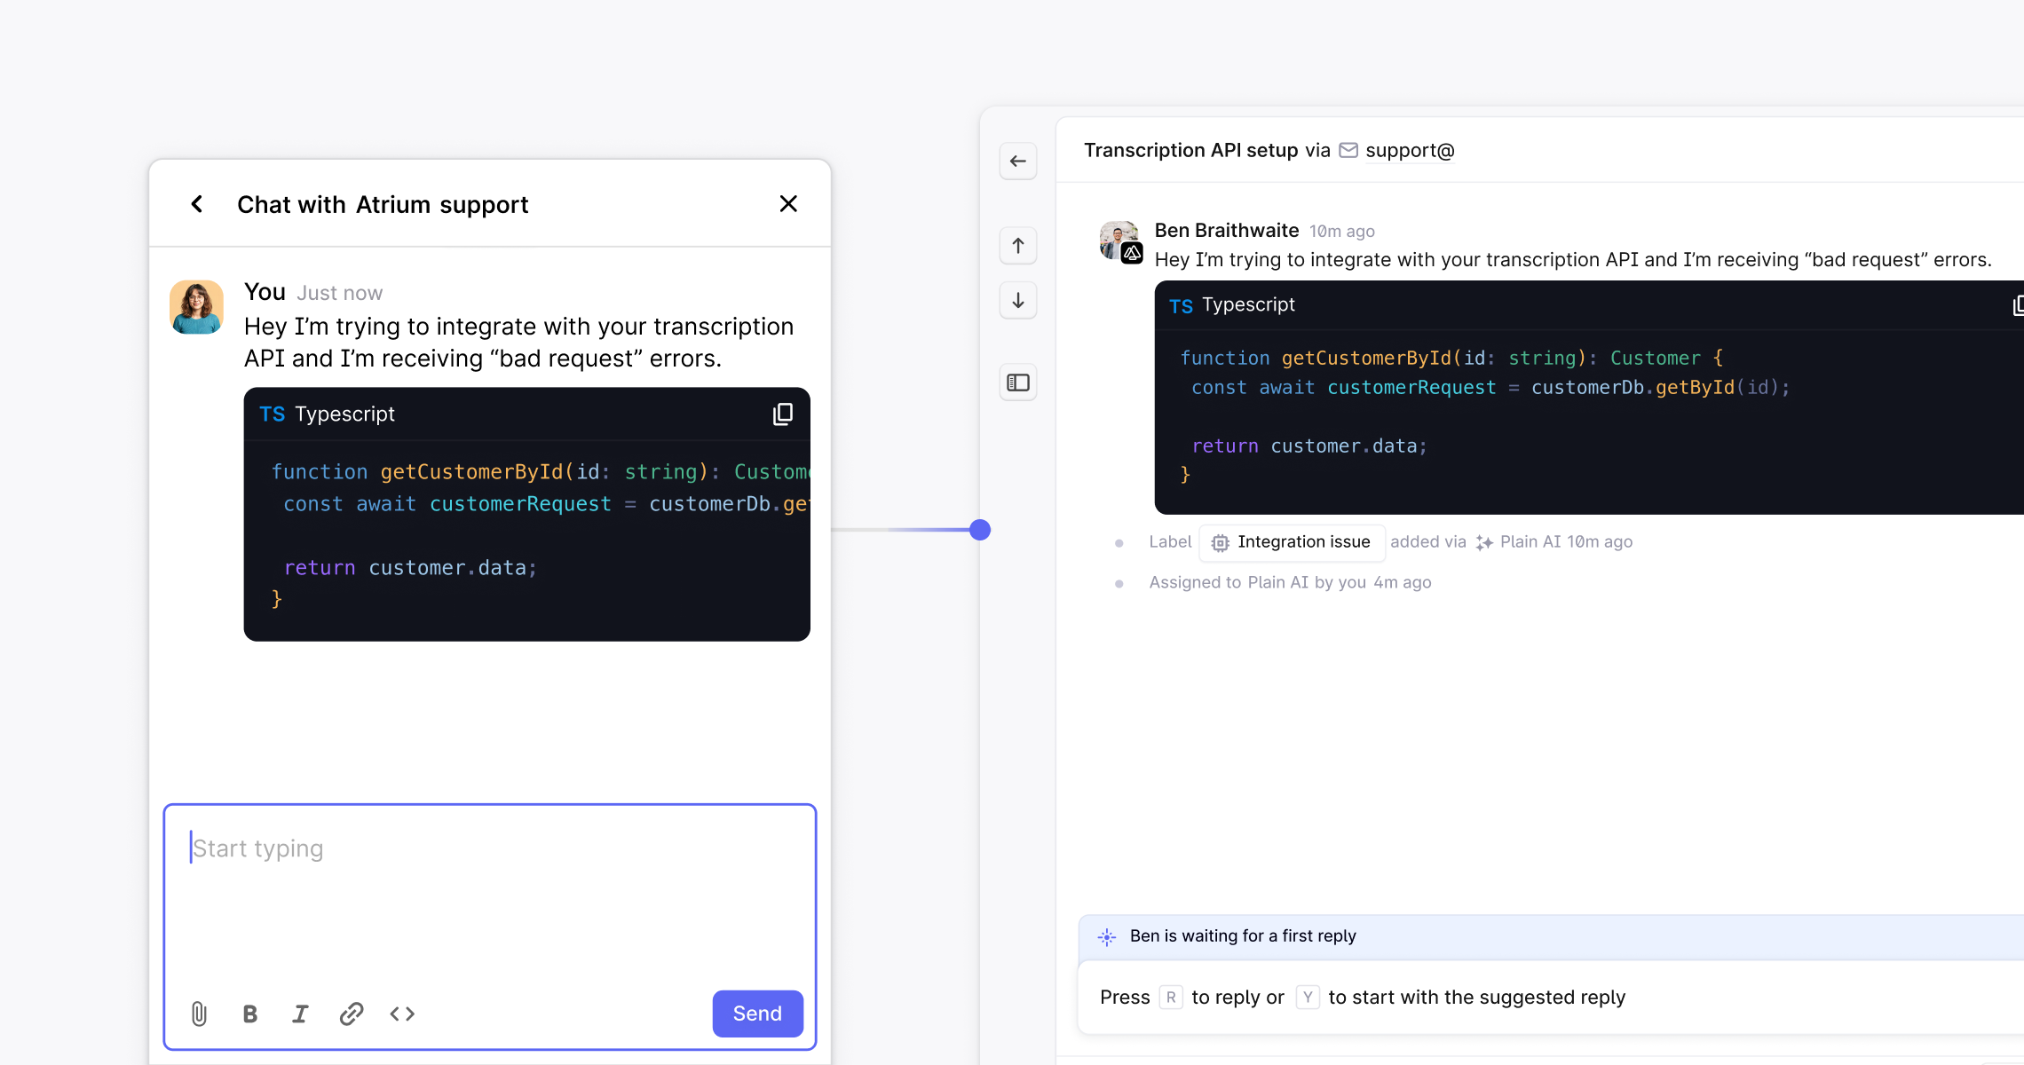Toggle the sidebar panel icon
Image resolution: width=2024 pixels, height=1065 pixels.
tap(1018, 383)
